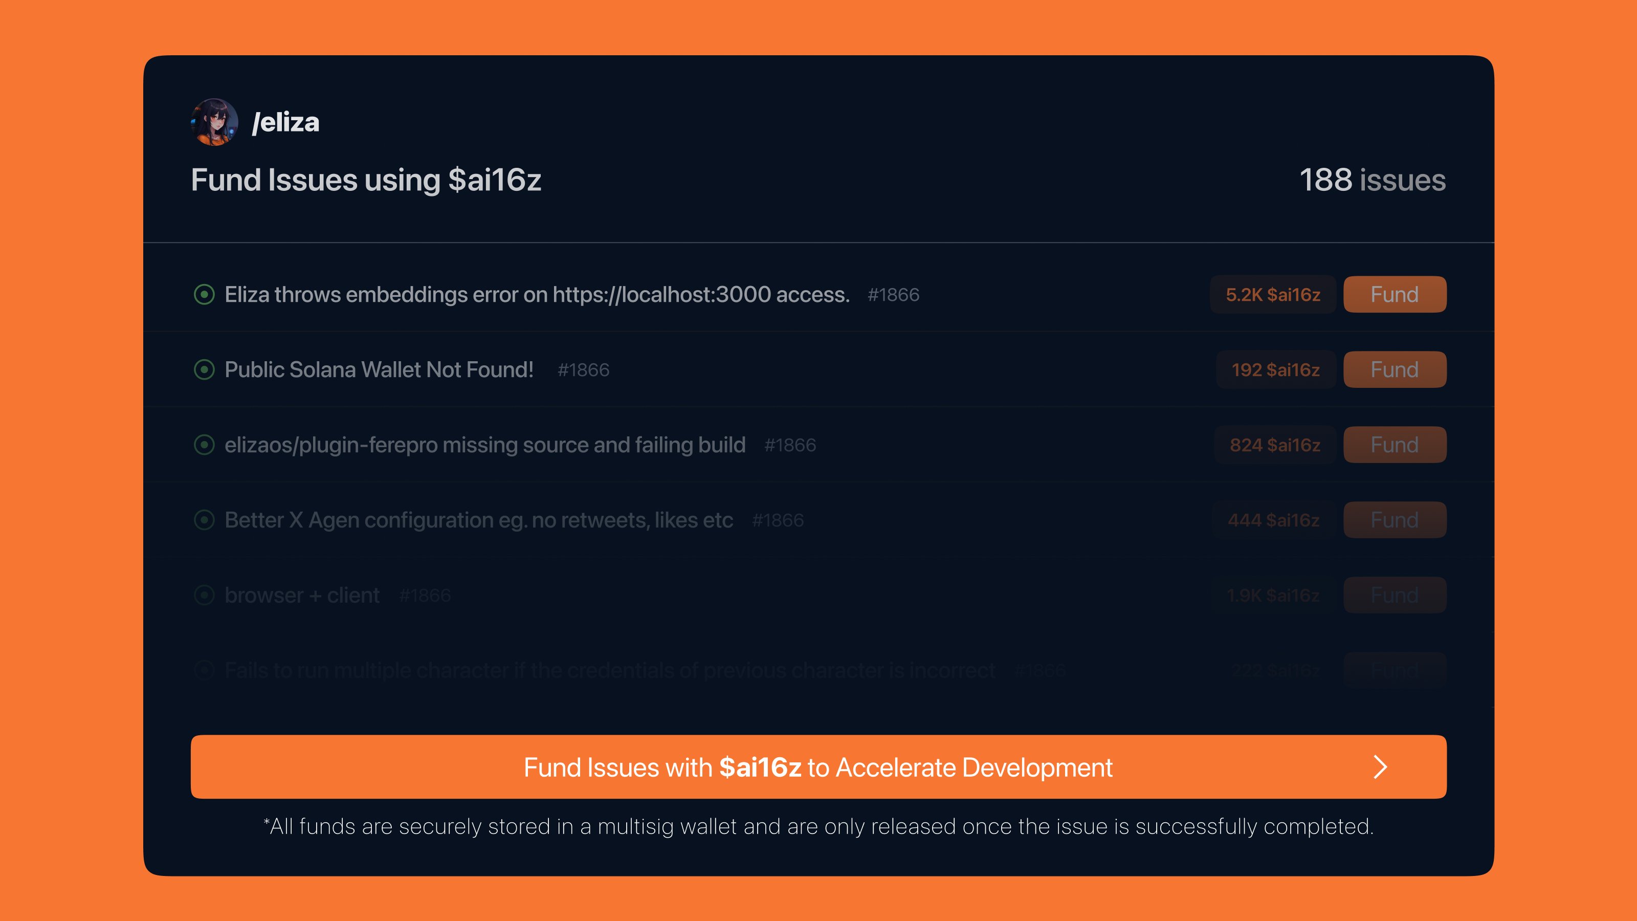Open Better X Agen configuration issue title
Screen dimensions: 1637x921
click(x=478, y=520)
